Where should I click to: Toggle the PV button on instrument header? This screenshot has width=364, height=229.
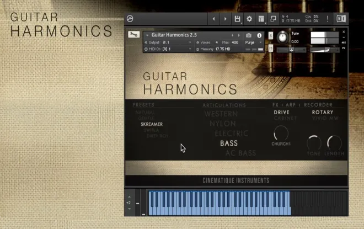(344, 48)
